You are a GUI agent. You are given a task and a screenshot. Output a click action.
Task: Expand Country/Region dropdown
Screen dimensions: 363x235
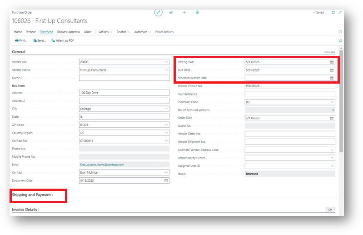pyautogui.click(x=166, y=133)
